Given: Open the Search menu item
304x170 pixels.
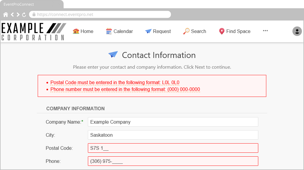Looking at the screenshot, I should click(195, 31).
